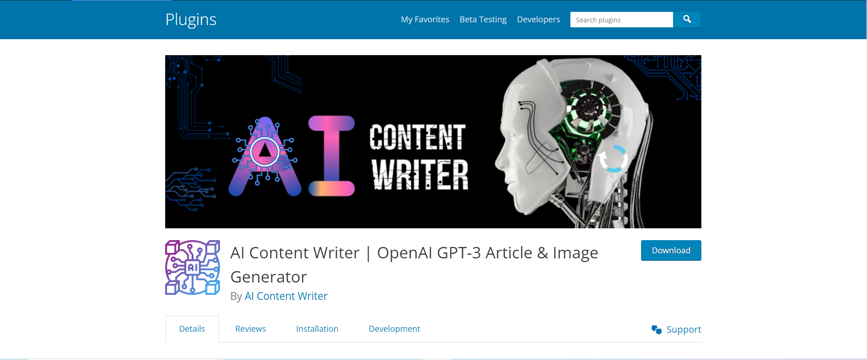Switch to the Reviews tab

(251, 329)
